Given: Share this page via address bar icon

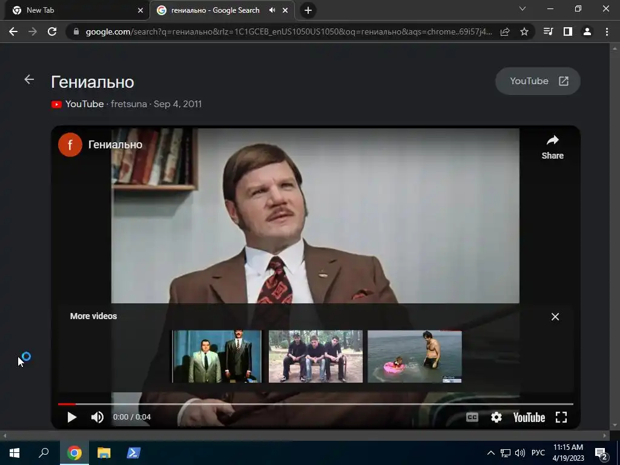Looking at the screenshot, I should tap(505, 31).
